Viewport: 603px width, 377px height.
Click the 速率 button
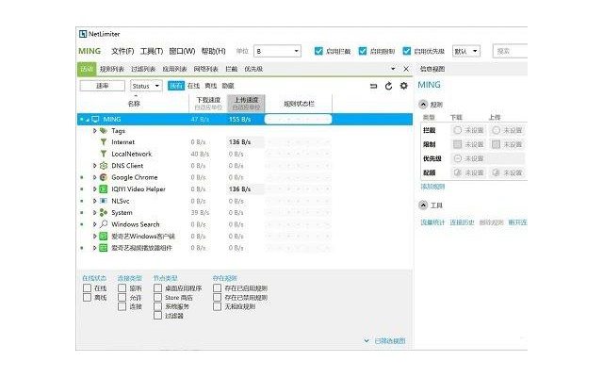[x=103, y=86]
